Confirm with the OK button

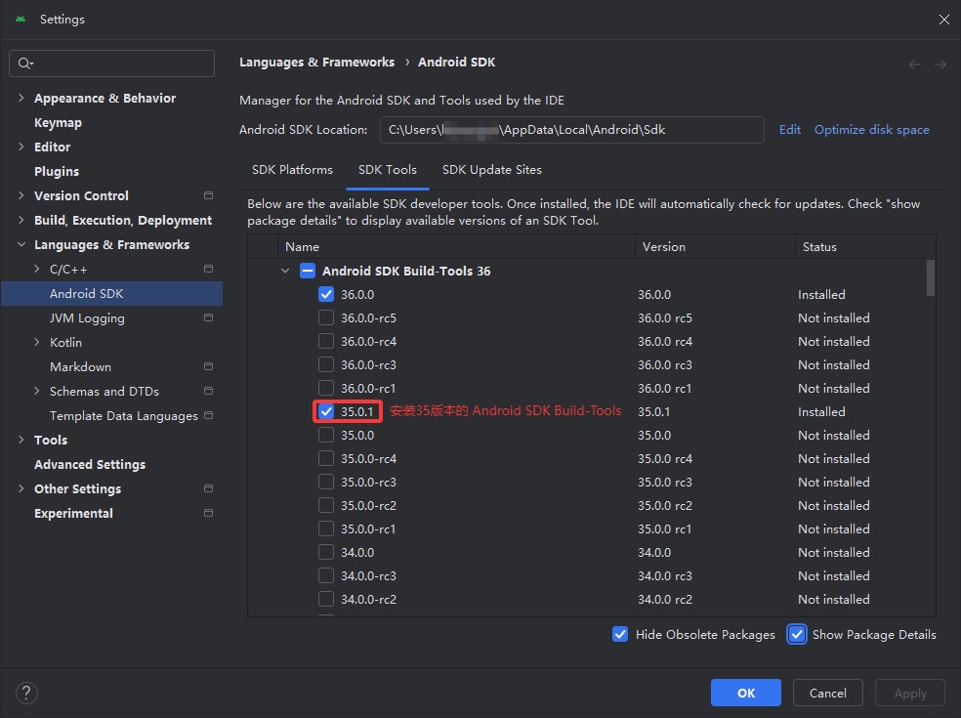point(746,693)
